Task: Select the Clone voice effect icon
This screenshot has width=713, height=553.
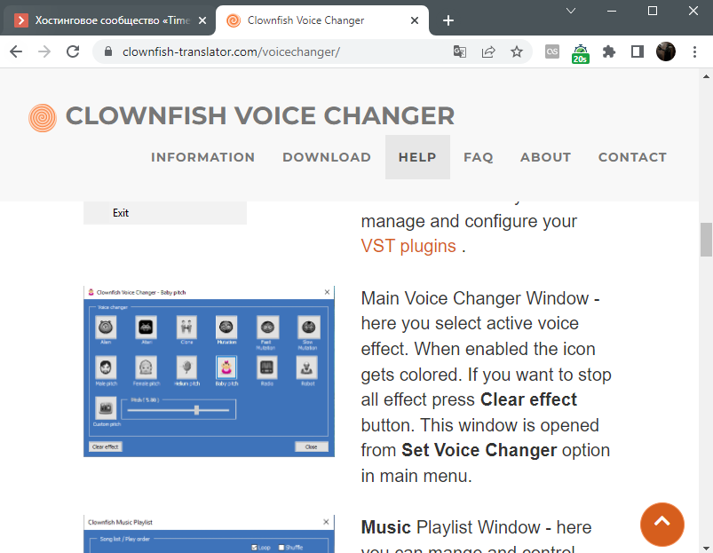Action: 186,328
